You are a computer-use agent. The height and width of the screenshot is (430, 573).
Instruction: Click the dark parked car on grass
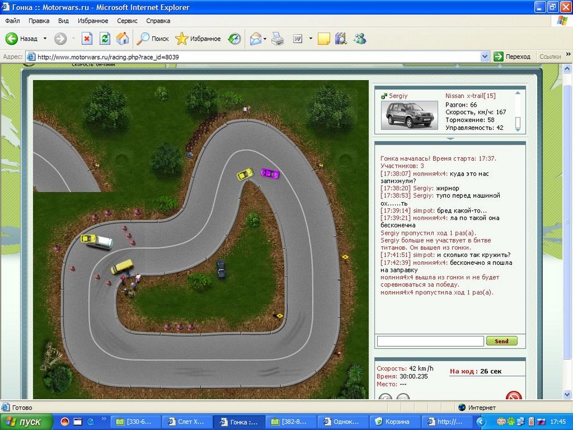pos(221,270)
